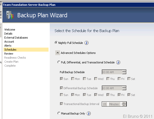Click info icon next to Full, Differential, Transactional
Screen dimensions: 154x119
point(118,62)
